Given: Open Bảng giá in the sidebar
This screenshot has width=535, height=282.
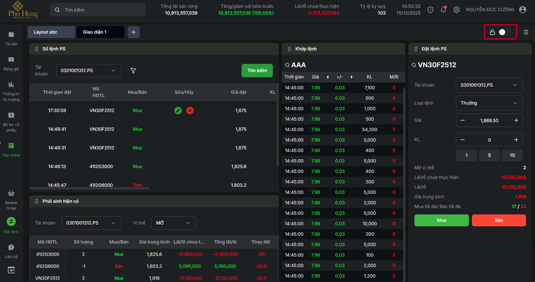Looking at the screenshot, I should click(11, 63).
